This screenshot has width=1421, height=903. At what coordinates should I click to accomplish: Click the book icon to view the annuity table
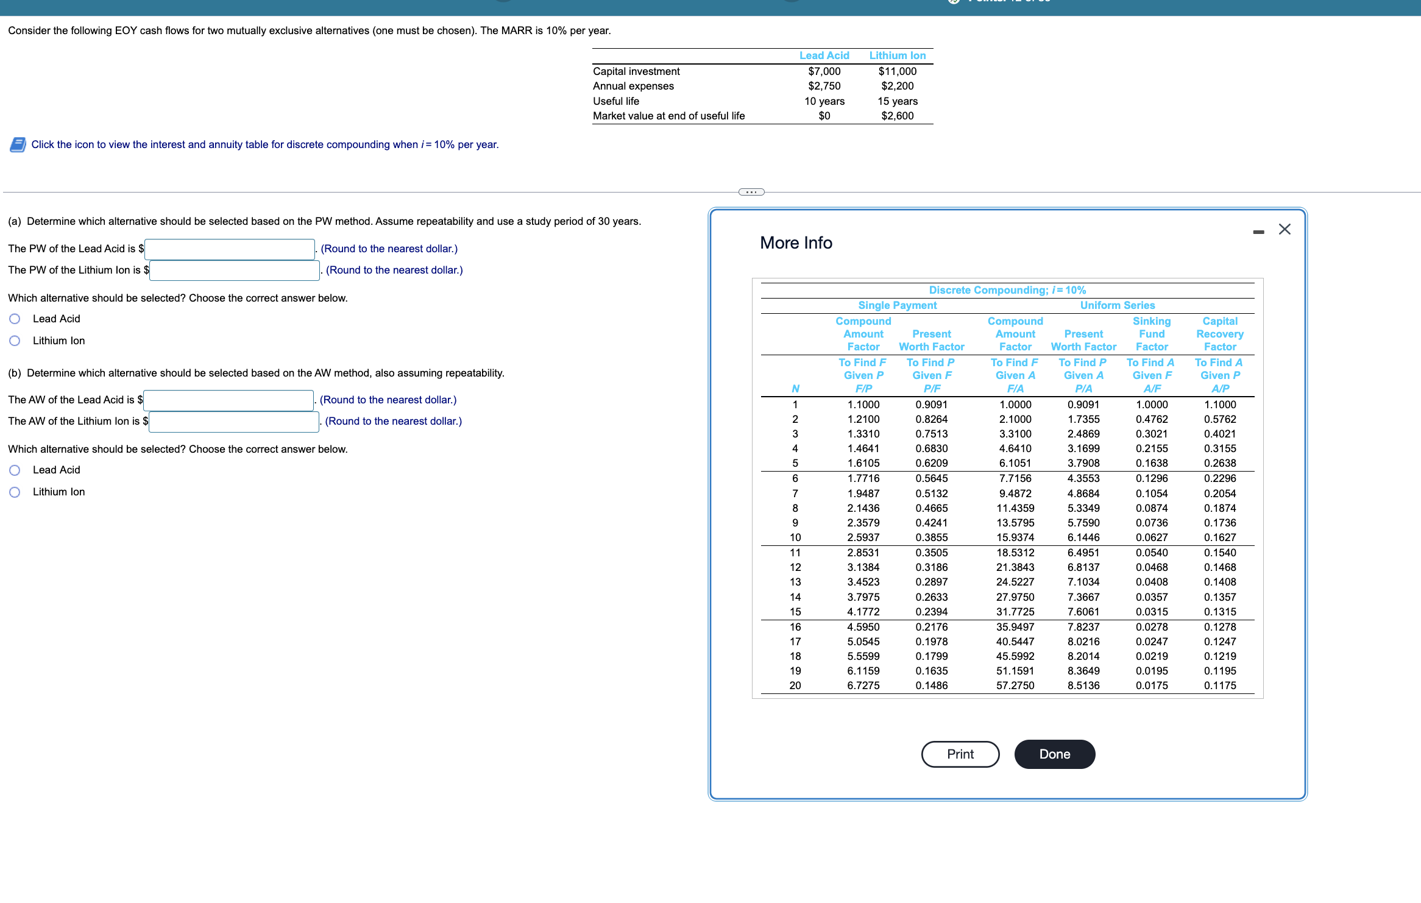coord(18,144)
